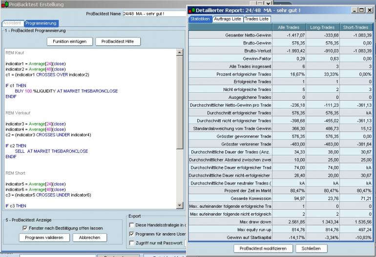Viewport: 376px width, 257px height.
Task: Open ProBacktest Hilfe
Action: 117,41
